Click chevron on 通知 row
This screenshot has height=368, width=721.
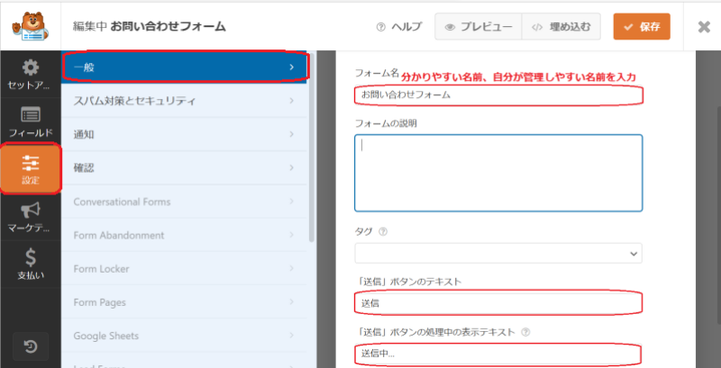[291, 134]
